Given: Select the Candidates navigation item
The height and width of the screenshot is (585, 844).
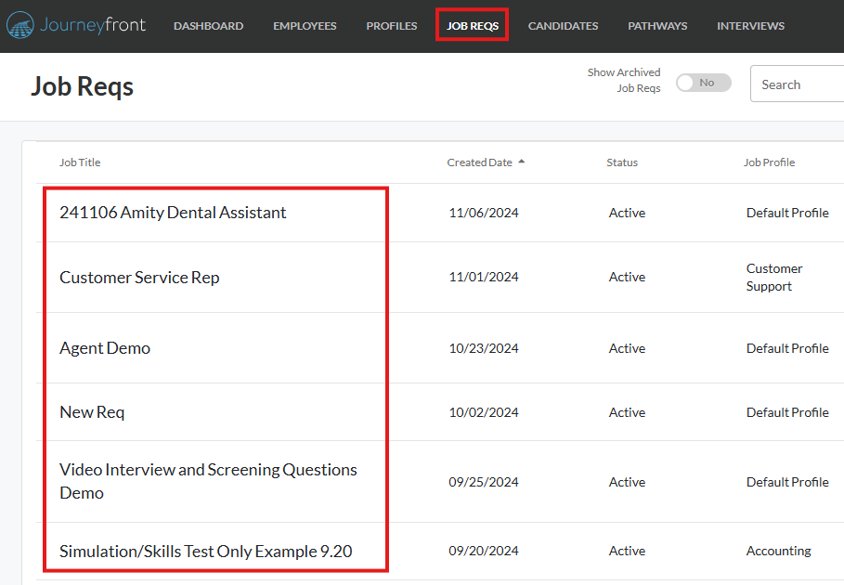Looking at the screenshot, I should coord(563,26).
